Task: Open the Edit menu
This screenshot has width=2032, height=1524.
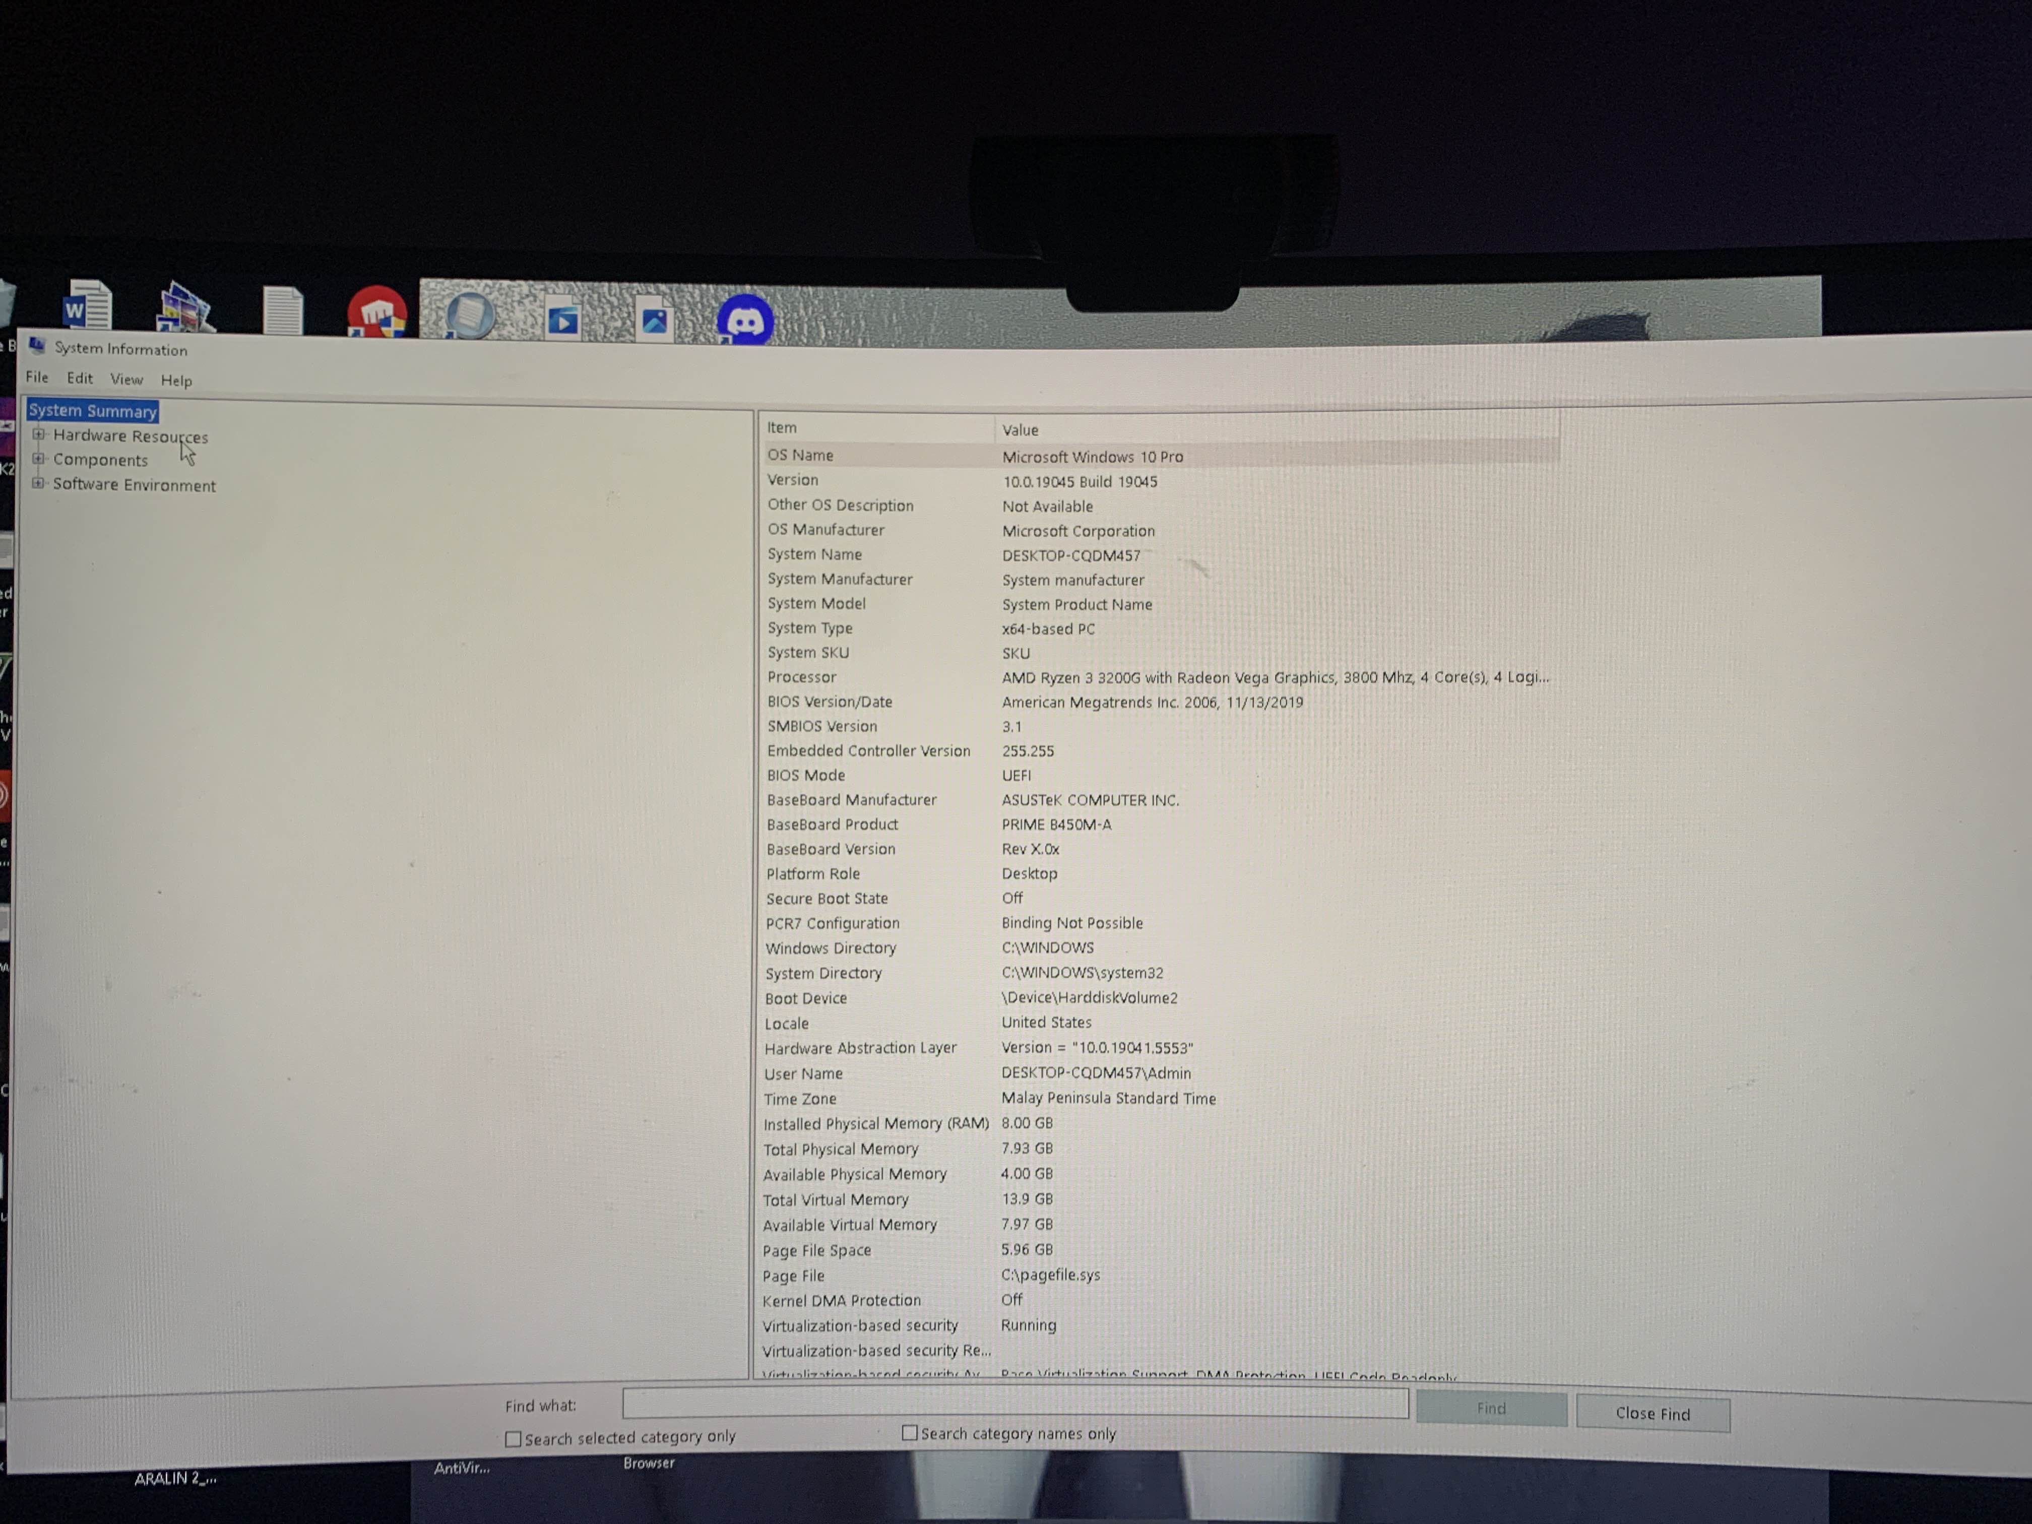Action: coord(80,377)
